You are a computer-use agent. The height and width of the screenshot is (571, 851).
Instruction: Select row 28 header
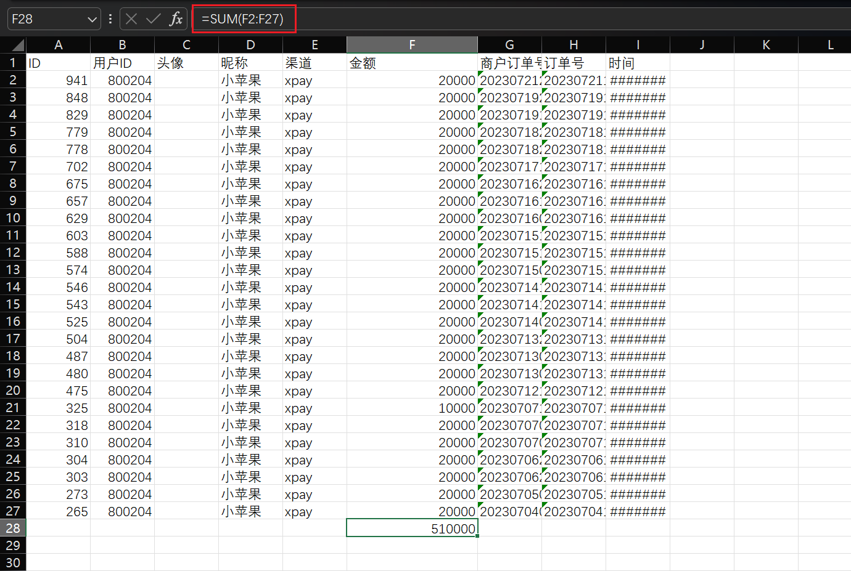coord(13,528)
